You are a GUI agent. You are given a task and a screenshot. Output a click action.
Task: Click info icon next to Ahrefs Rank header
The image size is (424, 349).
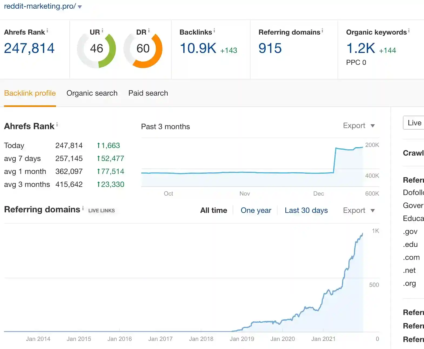coord(47,31)
